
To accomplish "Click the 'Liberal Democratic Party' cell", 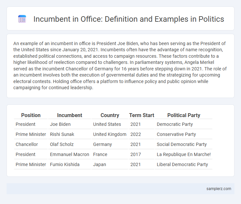I will point(184,164).
